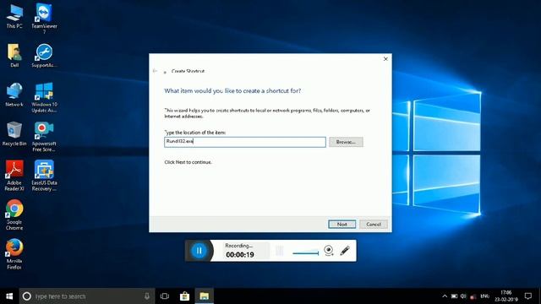This screenshot has width=541, height=304.
Task: Click the taskbar search box
Action: (86, 296)
